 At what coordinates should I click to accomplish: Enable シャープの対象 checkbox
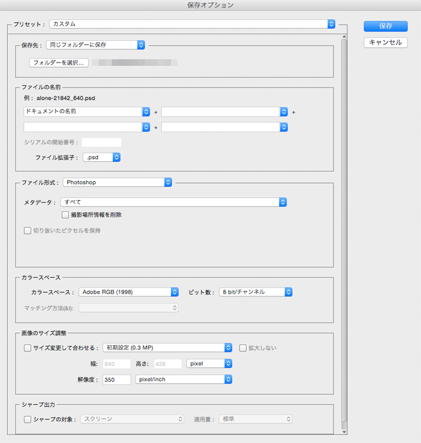pos(27,419)
